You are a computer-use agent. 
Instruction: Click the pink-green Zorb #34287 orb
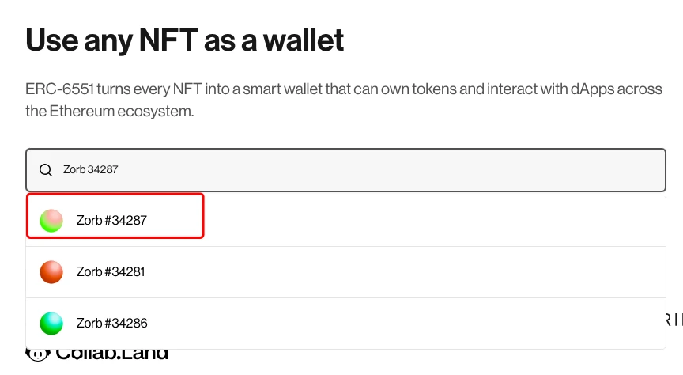tap(51, 221)
